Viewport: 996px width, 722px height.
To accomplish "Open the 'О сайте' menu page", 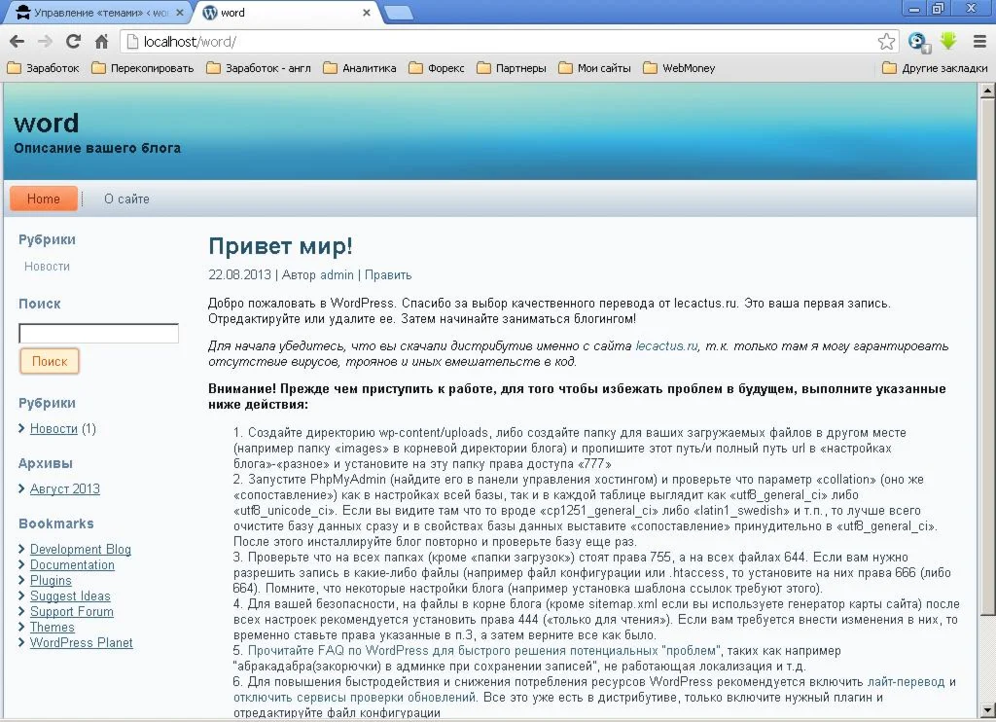I will (x=126, y=199).
